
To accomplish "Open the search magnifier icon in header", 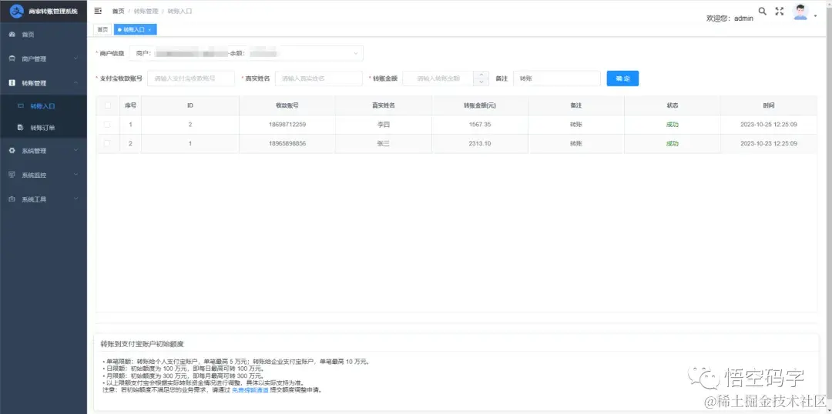I will click(x=763, y=11).
